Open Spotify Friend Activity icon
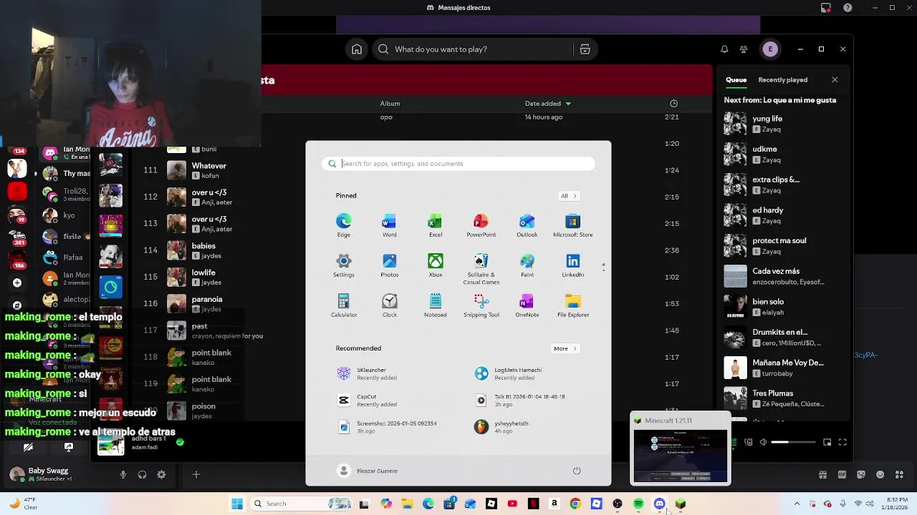 [x=744, y=49]
